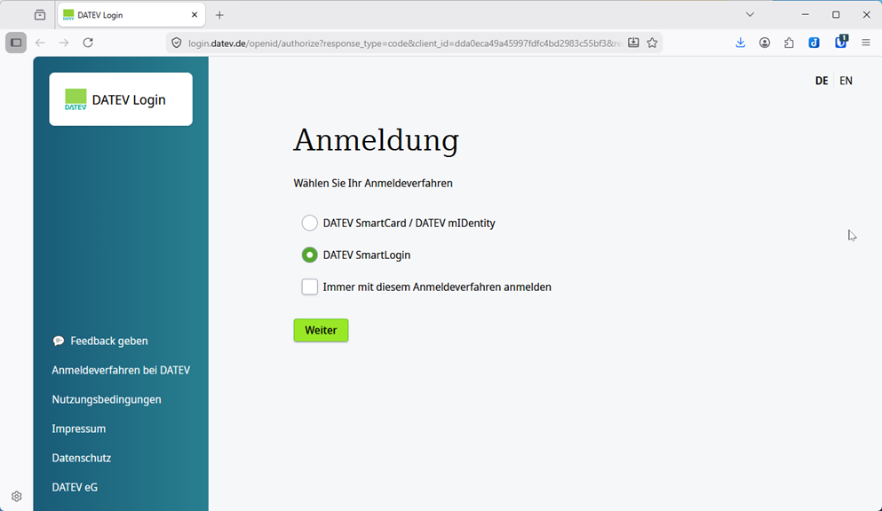Open a new tab with plus button
The image size is (882, 511).
pos(219,15)
